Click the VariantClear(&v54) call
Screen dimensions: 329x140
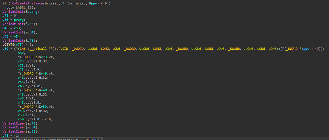pos(20,127)
